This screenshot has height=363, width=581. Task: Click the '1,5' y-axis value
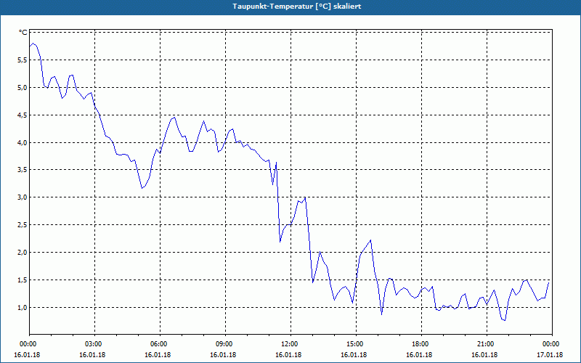click(x=23, y=280)
